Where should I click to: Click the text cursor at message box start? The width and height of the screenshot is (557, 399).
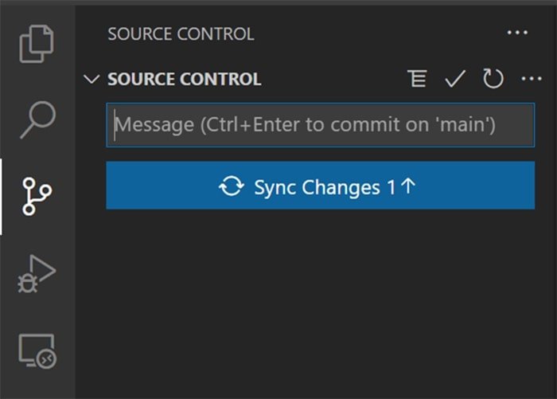[x=115, y=125]
